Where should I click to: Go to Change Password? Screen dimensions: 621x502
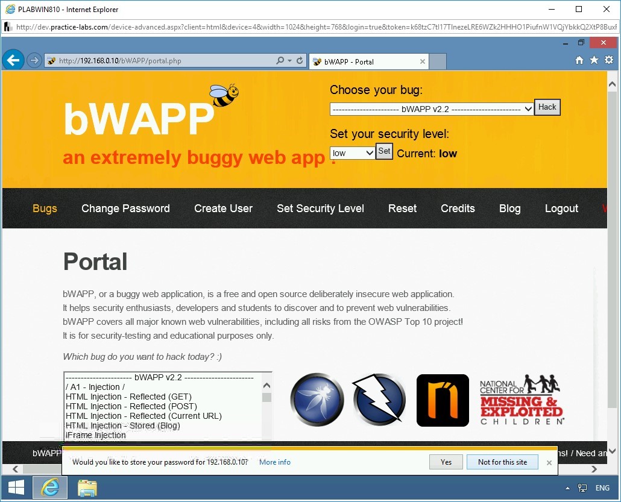pos(125,209)
